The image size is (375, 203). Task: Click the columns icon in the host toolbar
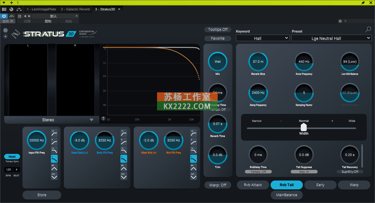(x=4, y=9)
